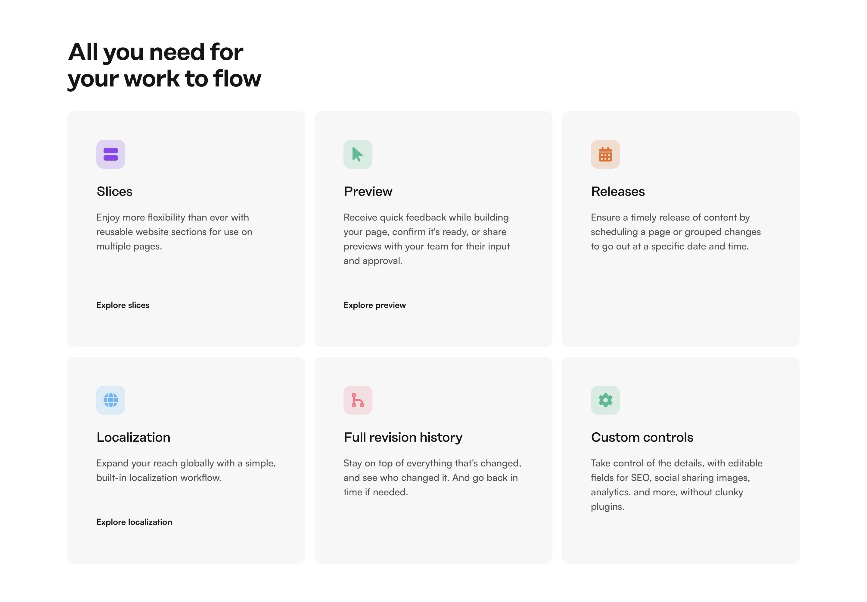Select the Slices card title
Image resolution: width=867 pixels, height=602 pixels.
114,192
